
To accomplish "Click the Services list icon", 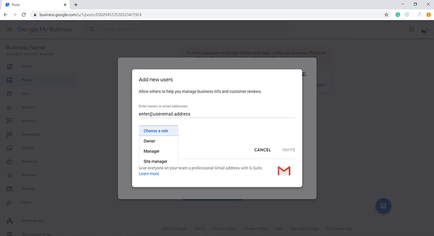I will pos(10,175).
